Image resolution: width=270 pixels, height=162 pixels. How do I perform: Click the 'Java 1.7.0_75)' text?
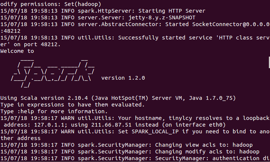pos(212,98)
